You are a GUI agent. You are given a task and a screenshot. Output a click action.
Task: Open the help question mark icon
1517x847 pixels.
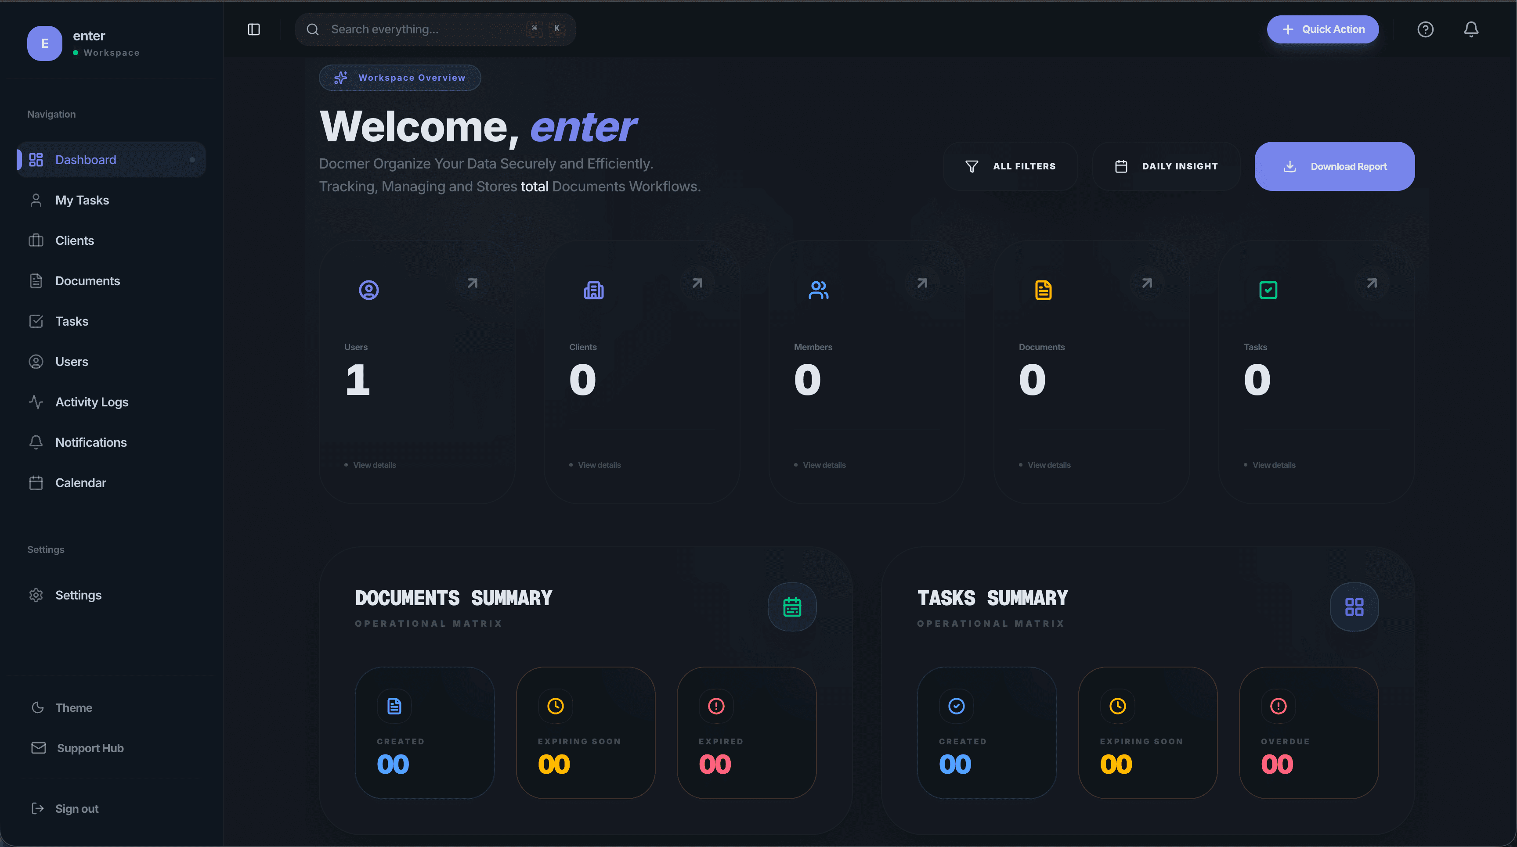[x=1425, y=29]
